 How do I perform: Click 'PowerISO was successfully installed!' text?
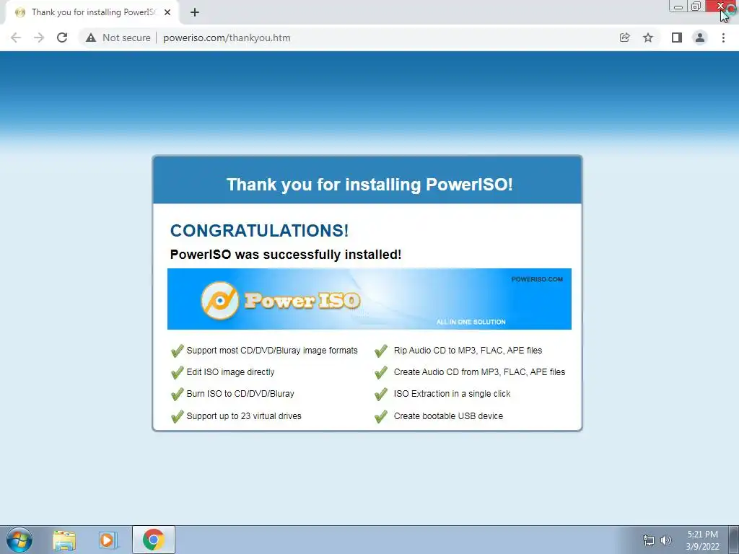[x=286, y=255]
